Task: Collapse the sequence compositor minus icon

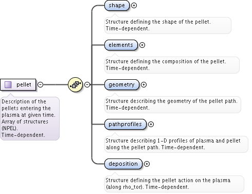Action: (x=87, y=84)
